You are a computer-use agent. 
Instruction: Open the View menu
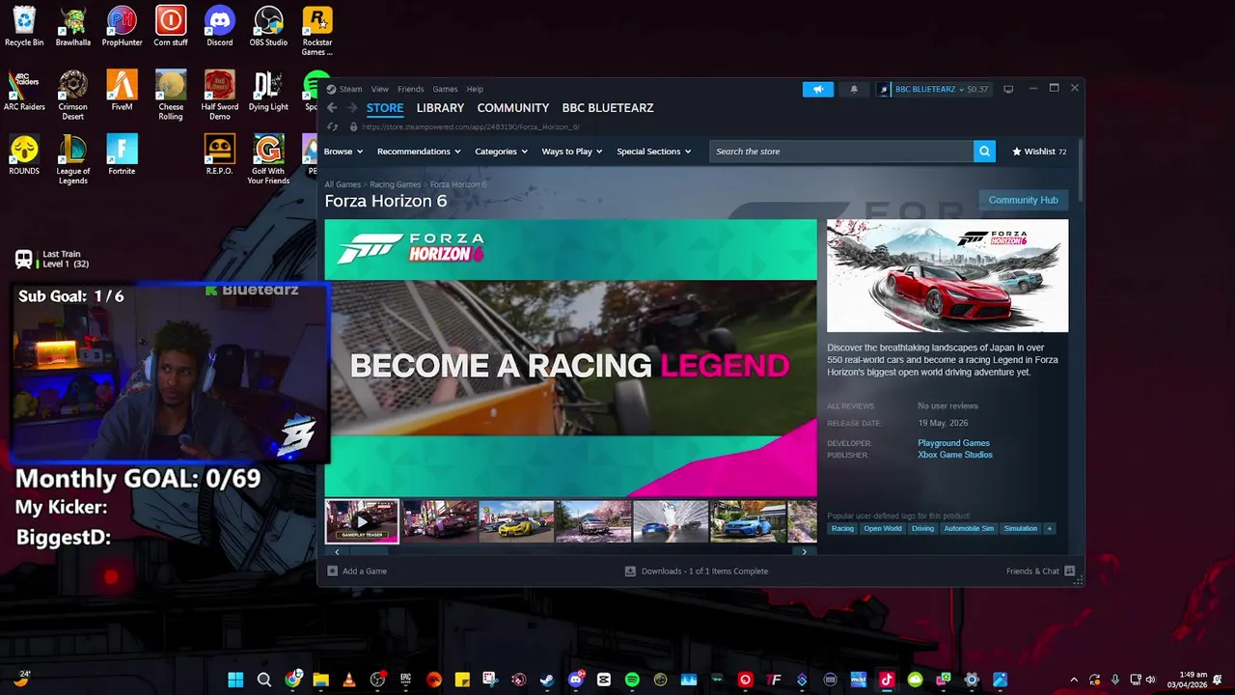click(380, 89)
